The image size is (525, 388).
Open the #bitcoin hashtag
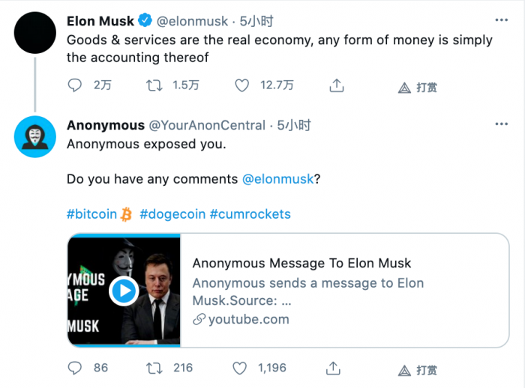point(92,214)
